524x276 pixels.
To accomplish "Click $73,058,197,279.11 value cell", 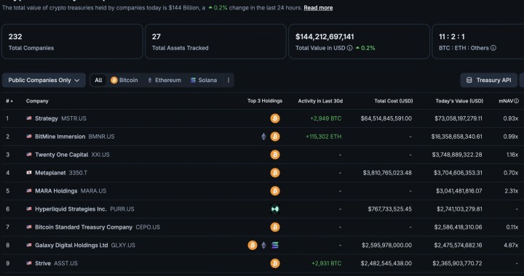I will coord(458,118).
